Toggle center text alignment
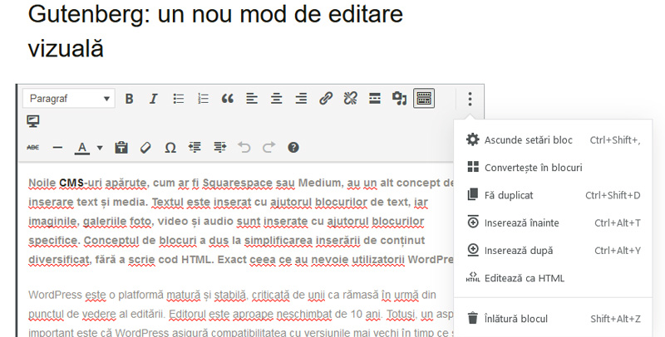 [x=276, y=99]
